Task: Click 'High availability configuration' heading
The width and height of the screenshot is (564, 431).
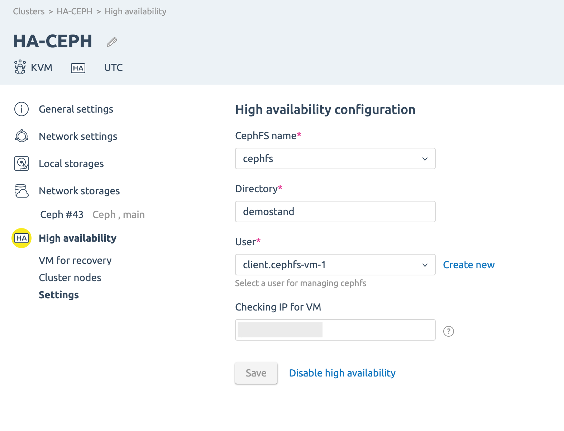Action: (325, 109)
